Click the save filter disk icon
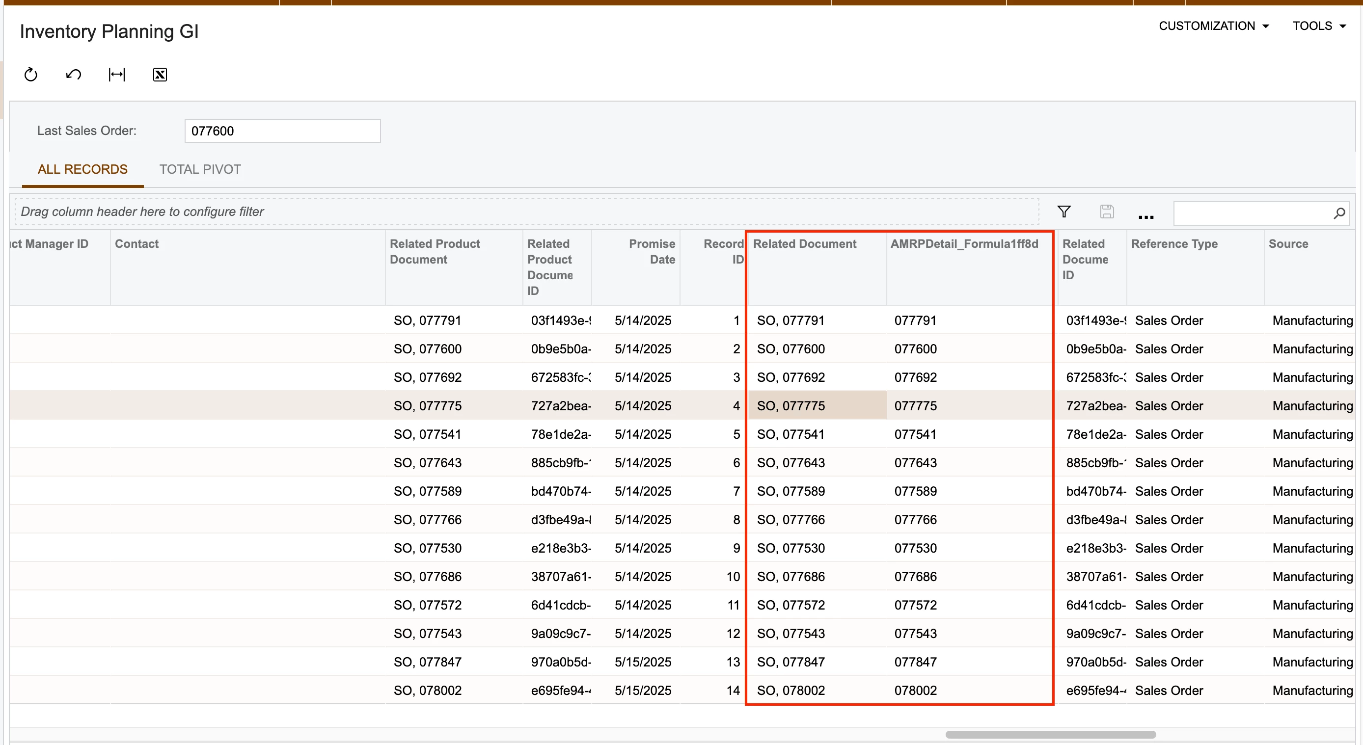 [x=1106, y=212]
